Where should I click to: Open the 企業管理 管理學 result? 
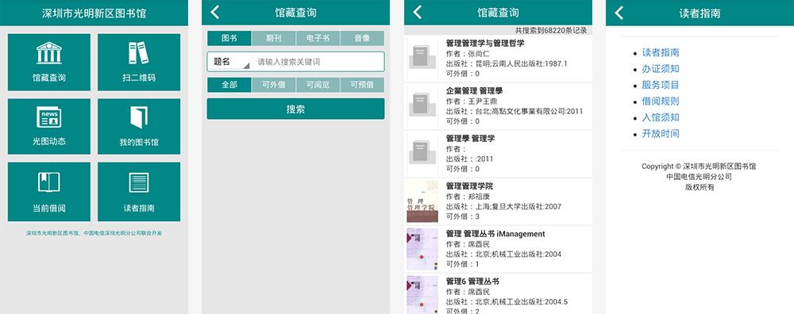pyautogui.click(x=499, y=106)
